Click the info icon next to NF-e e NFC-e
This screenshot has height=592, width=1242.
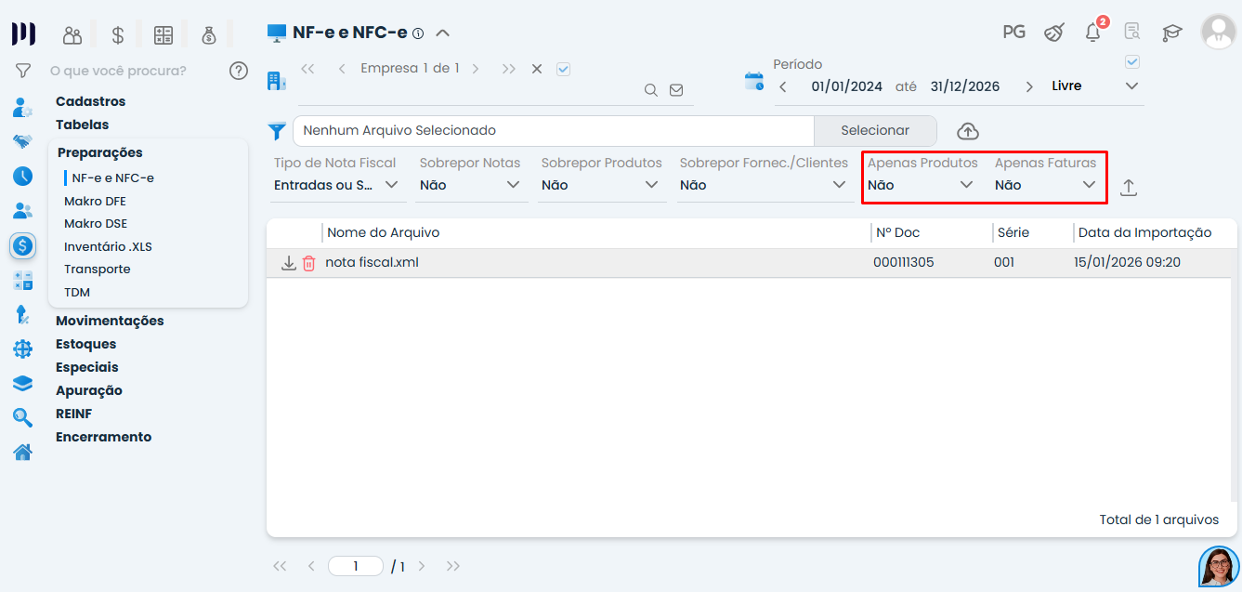418,33
